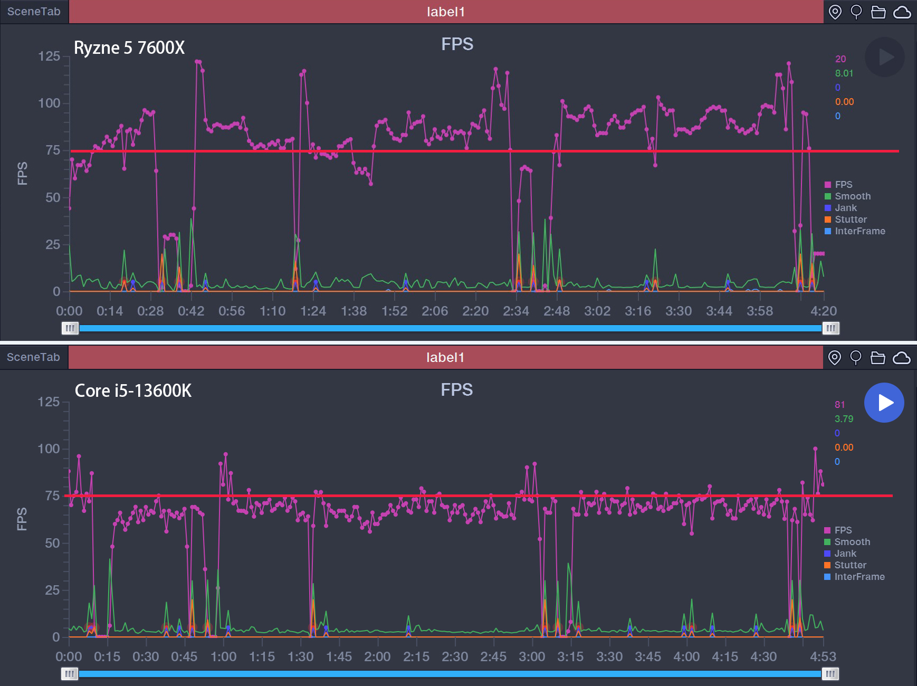
Task: Click the Ryzne 5 7600X chart title
Action: coord(129,47)
